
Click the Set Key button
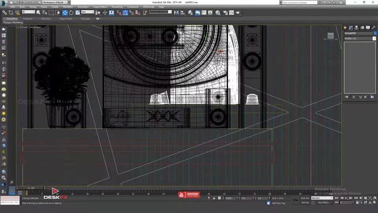point(305,202)
